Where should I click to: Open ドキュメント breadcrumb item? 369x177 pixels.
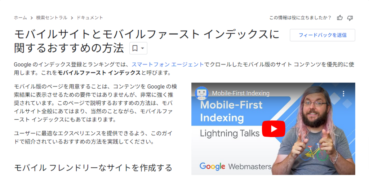90,18
